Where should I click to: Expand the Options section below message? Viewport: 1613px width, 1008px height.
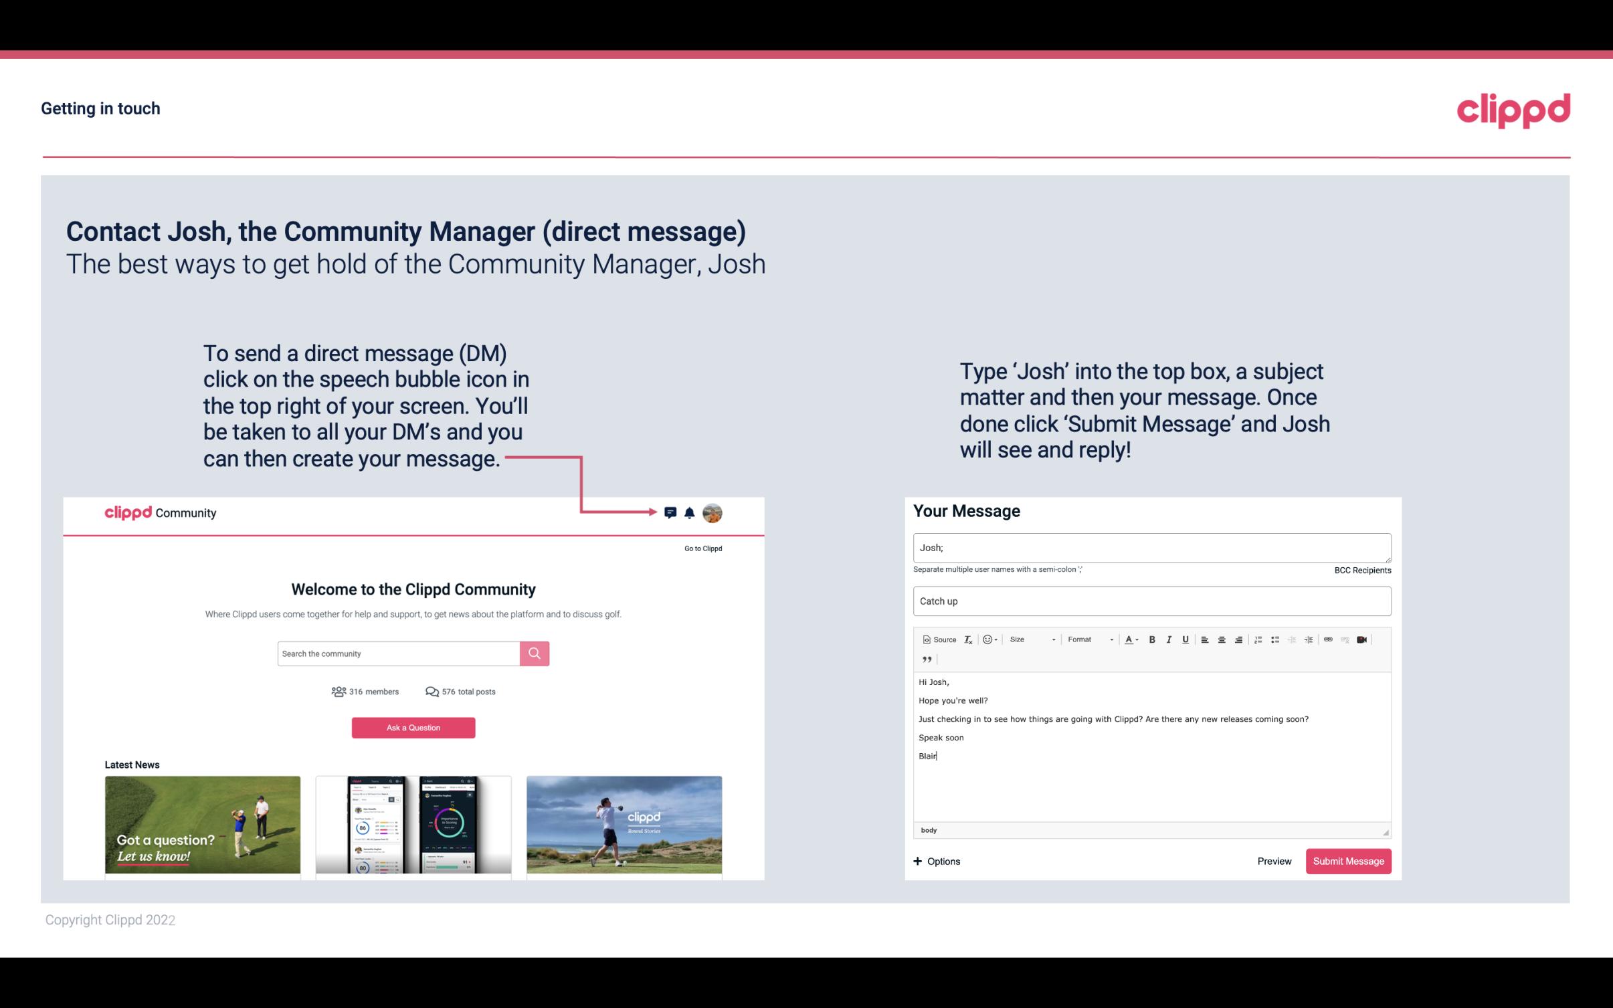click(x=937, y=861)
